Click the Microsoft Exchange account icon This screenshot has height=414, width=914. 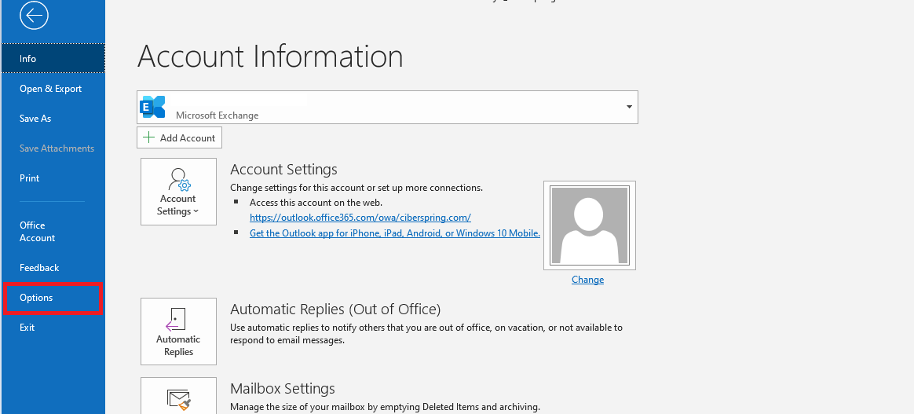152,108
